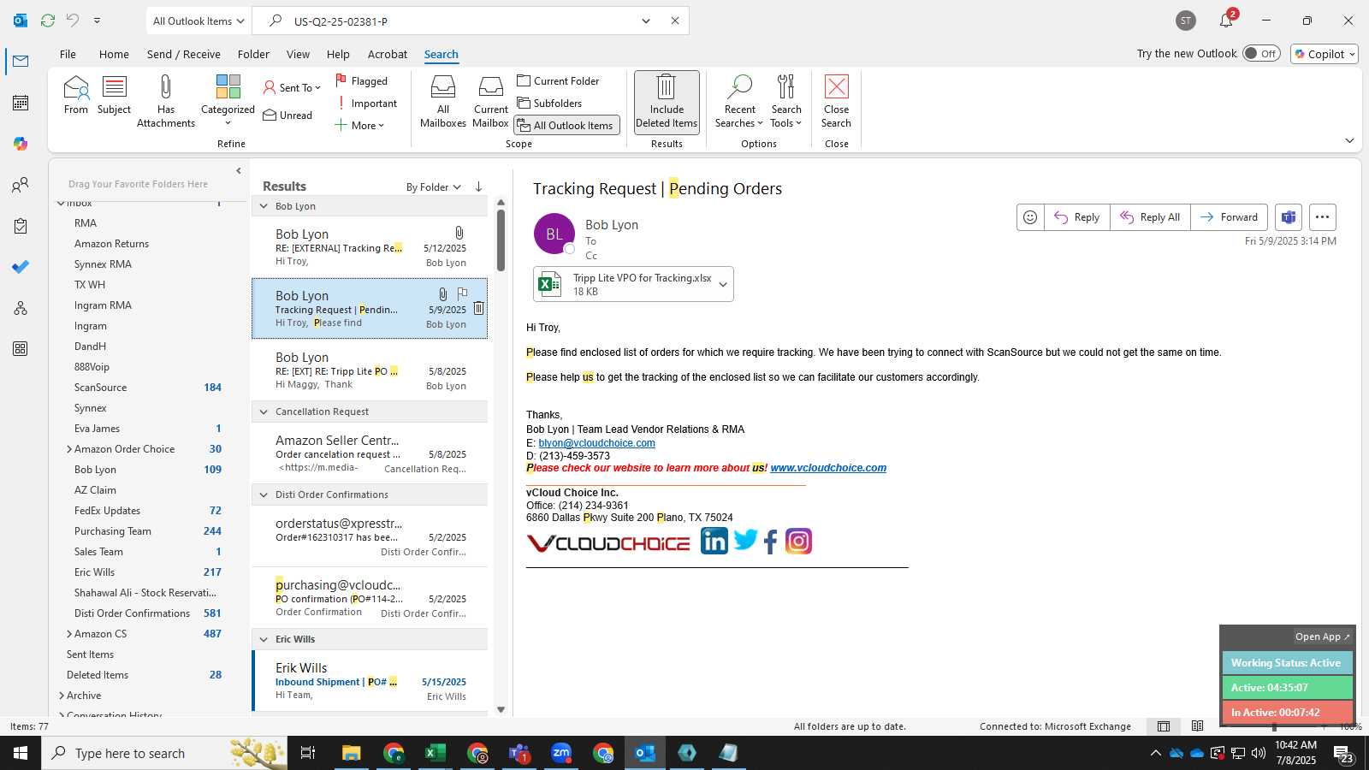Viewport: 1369px width, 770px height.
Task: Open Recent Searches dropdown
Action: pos(740,101)
